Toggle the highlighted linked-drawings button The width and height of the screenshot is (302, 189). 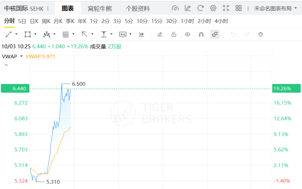pos(215,34)
